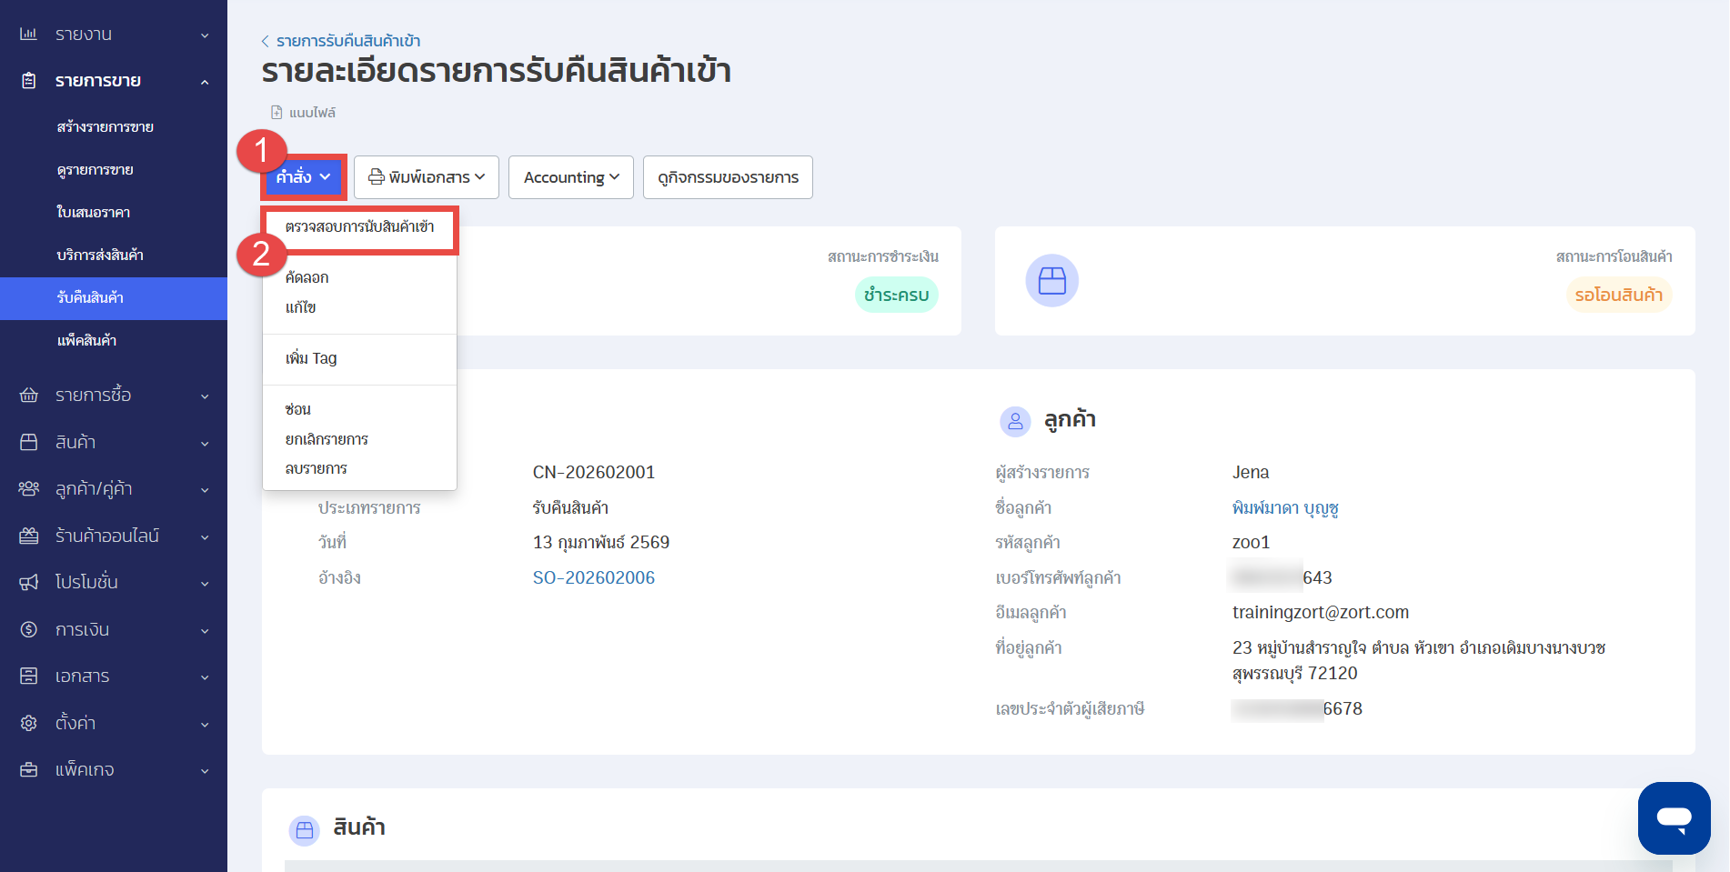
Task: Select เพิ่ม Tag menu option
Action: (x=311, y=358)
